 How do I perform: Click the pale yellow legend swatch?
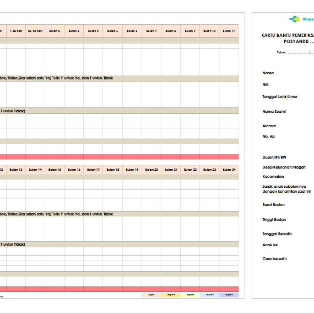tap(190, 295)
